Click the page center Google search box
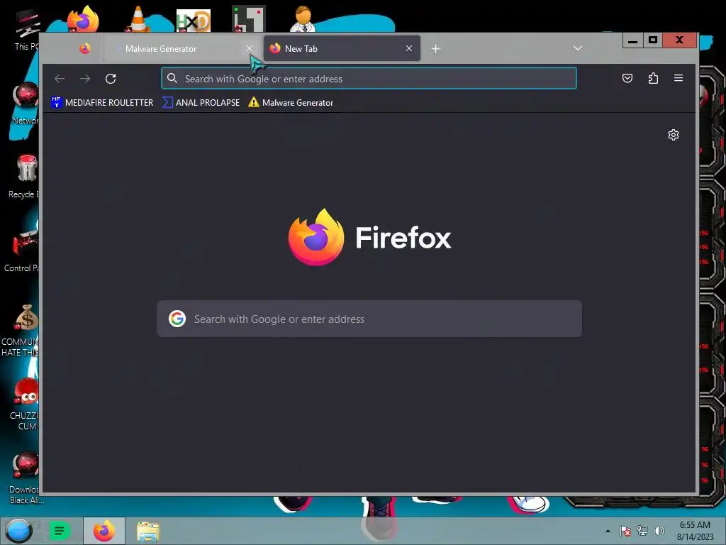 click(x=369, y=319)
